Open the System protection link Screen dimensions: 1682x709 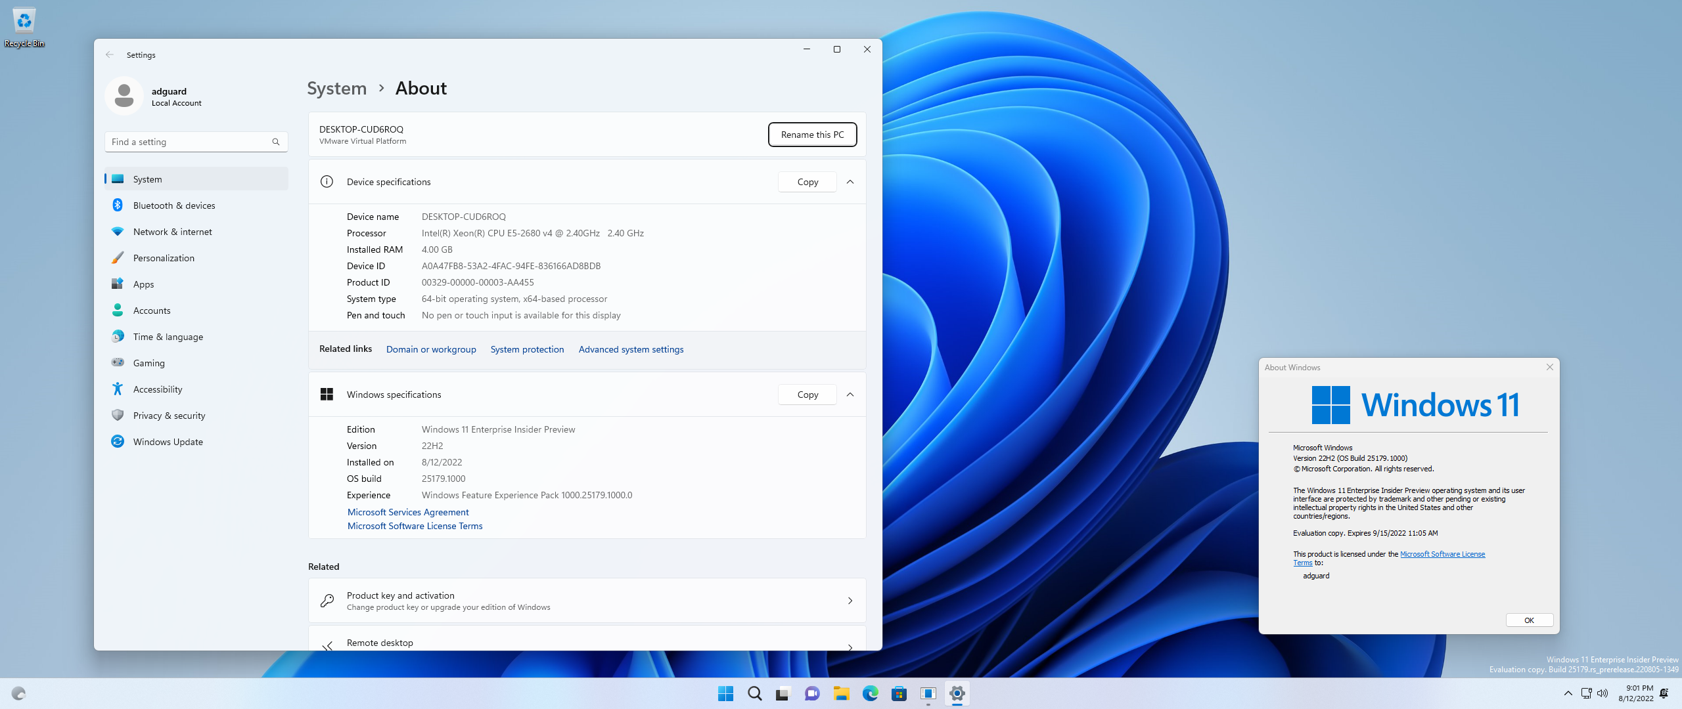[527, 349]
